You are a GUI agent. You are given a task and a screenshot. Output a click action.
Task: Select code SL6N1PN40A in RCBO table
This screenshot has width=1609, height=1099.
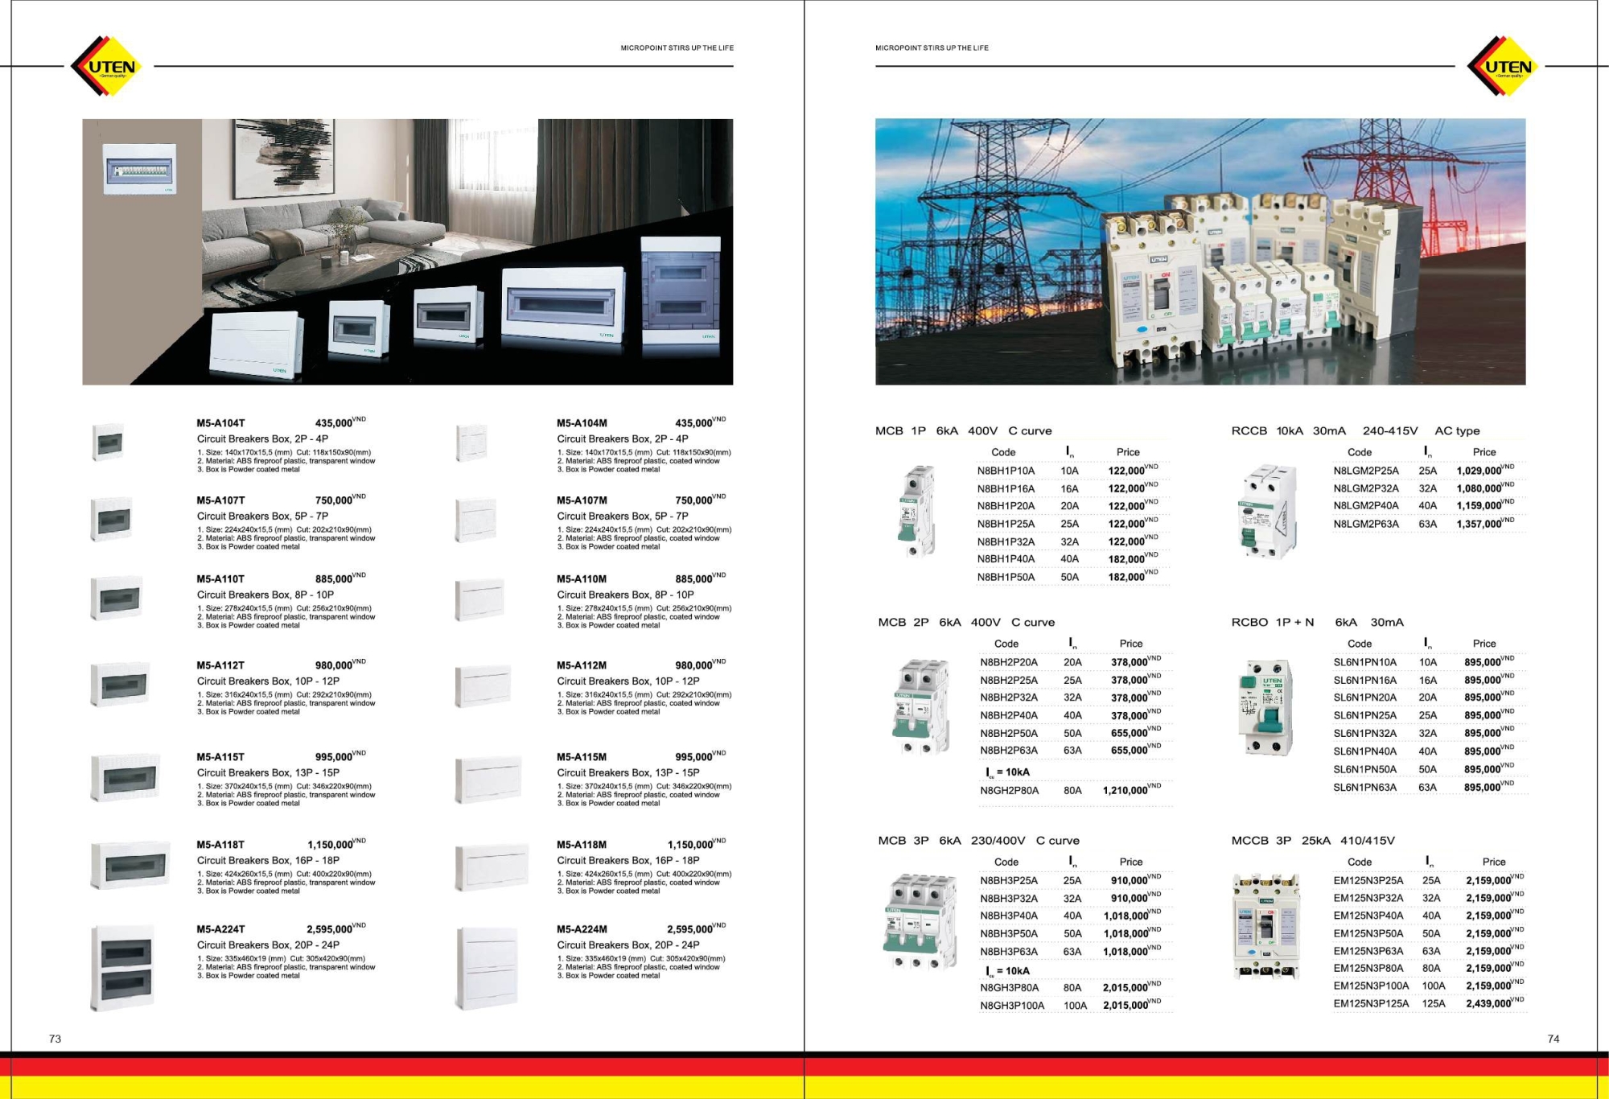[x=1364, y=751]
